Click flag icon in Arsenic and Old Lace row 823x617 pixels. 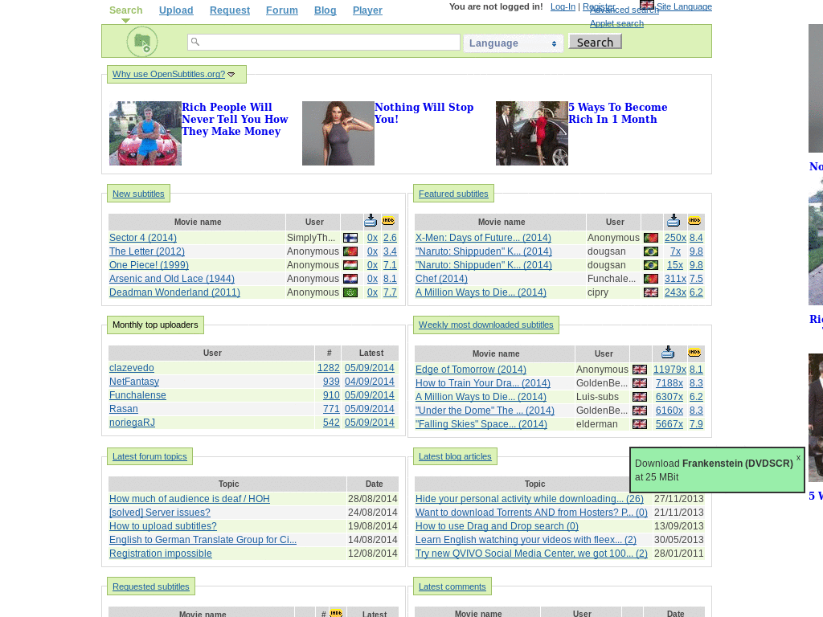[350, 279]
